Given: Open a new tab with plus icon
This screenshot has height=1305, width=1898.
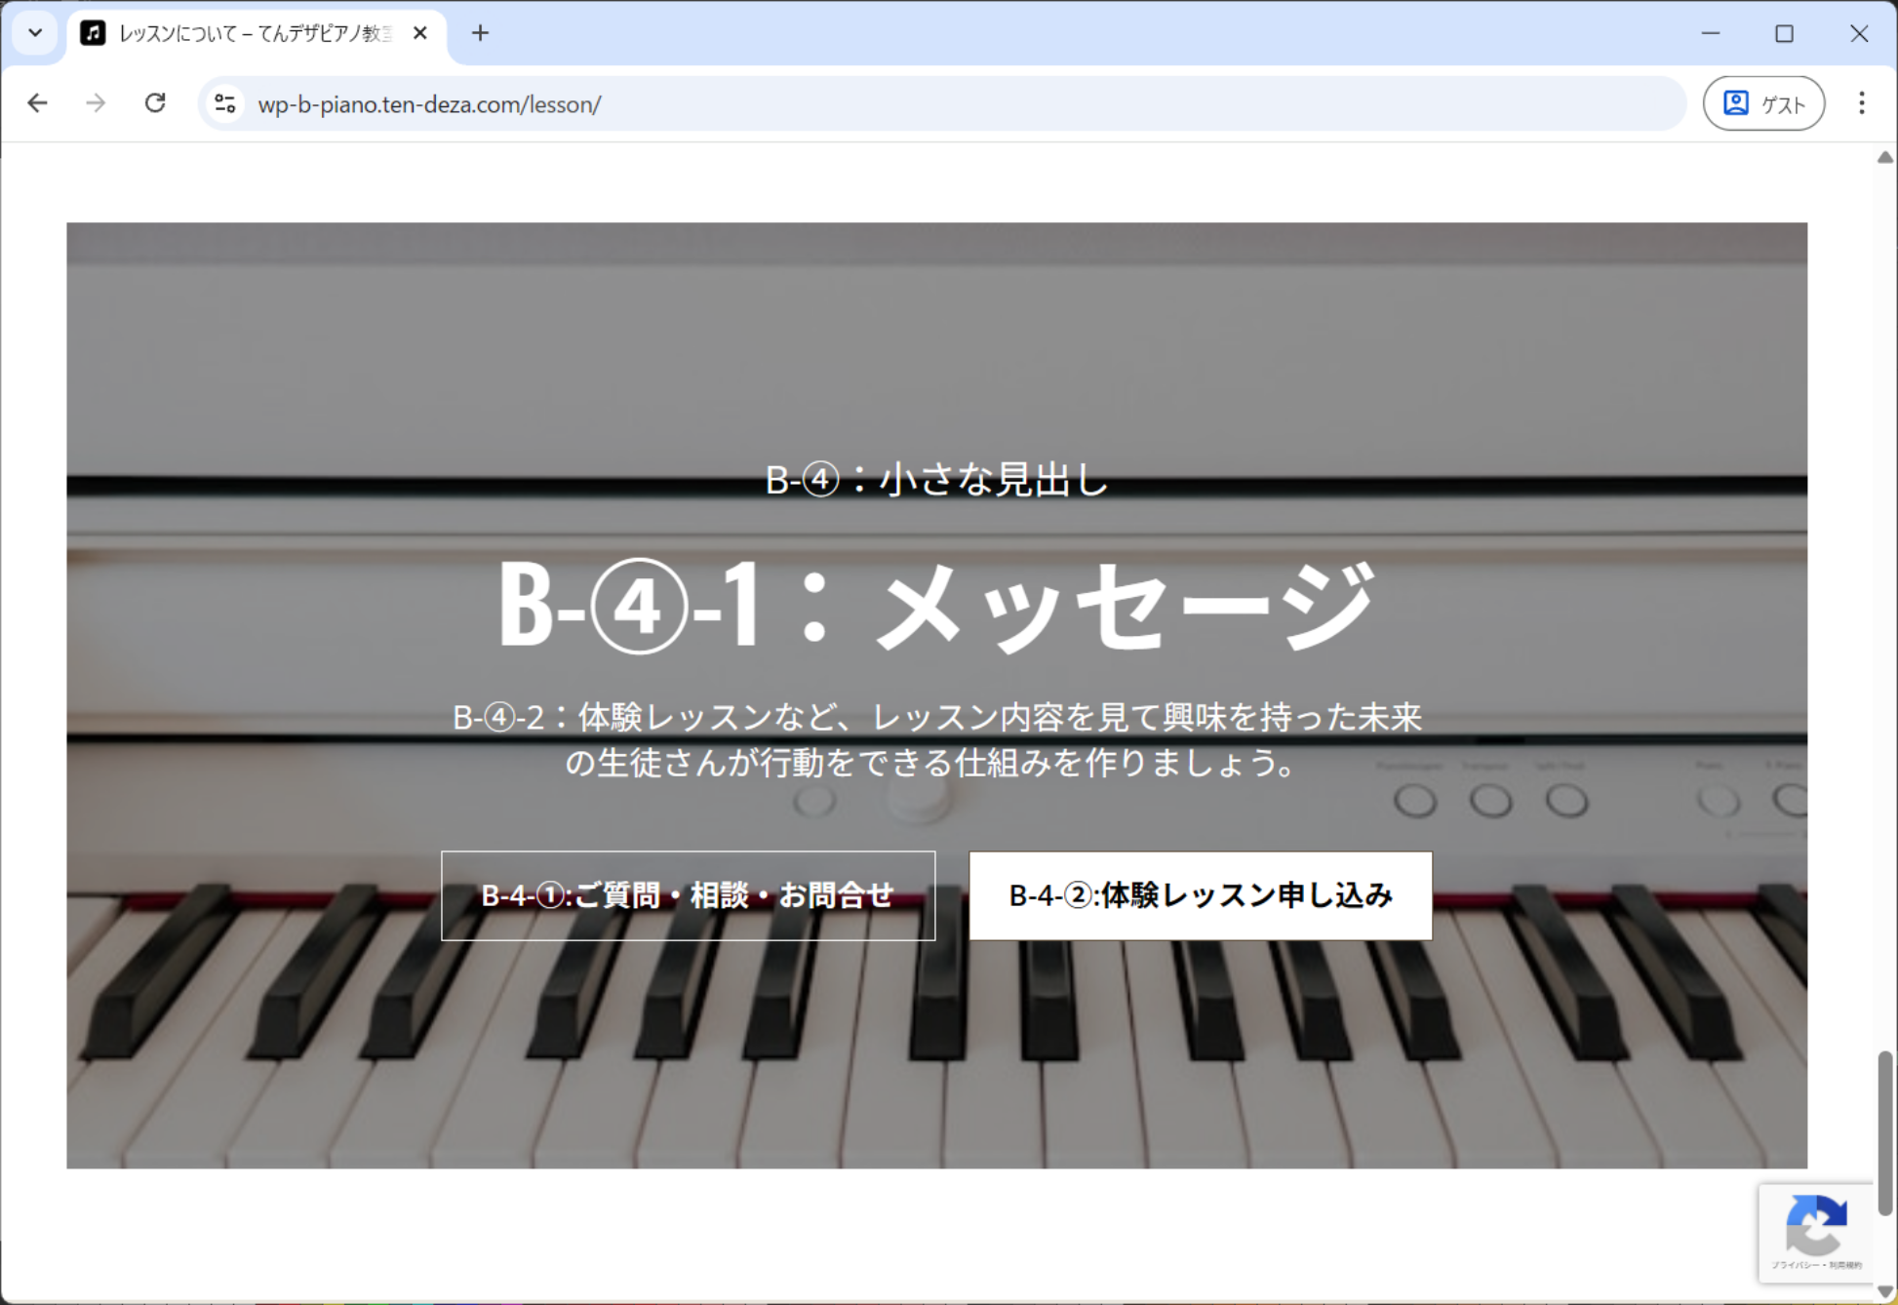Looking at the screenshot, I should point(480,33).
